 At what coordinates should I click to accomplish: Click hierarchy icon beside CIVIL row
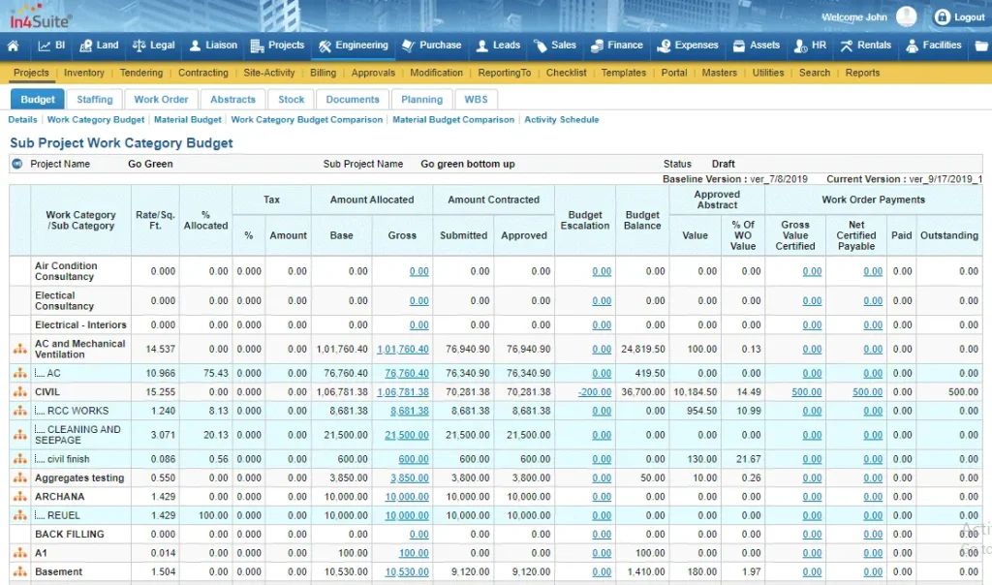[x=18, y=392]
